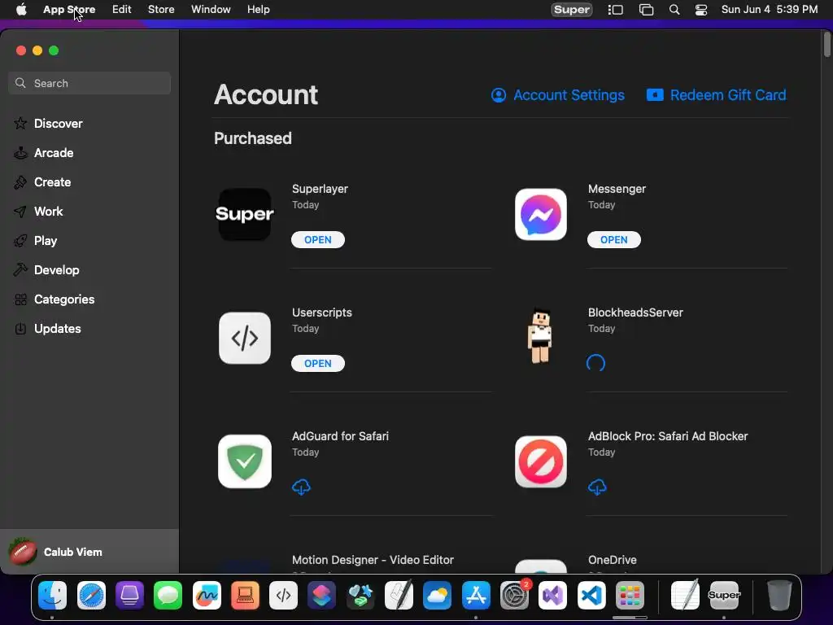Open Visual Studio from the Dock
833x625 pixels.
tap(553, 595)
